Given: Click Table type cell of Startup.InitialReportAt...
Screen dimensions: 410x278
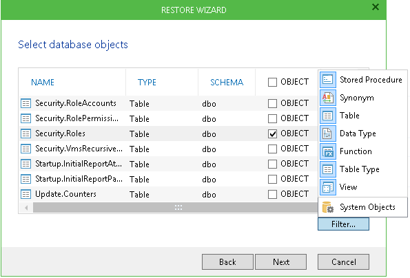Looking at the screenshot, I should pyautogui.click(x=139, y=164).
